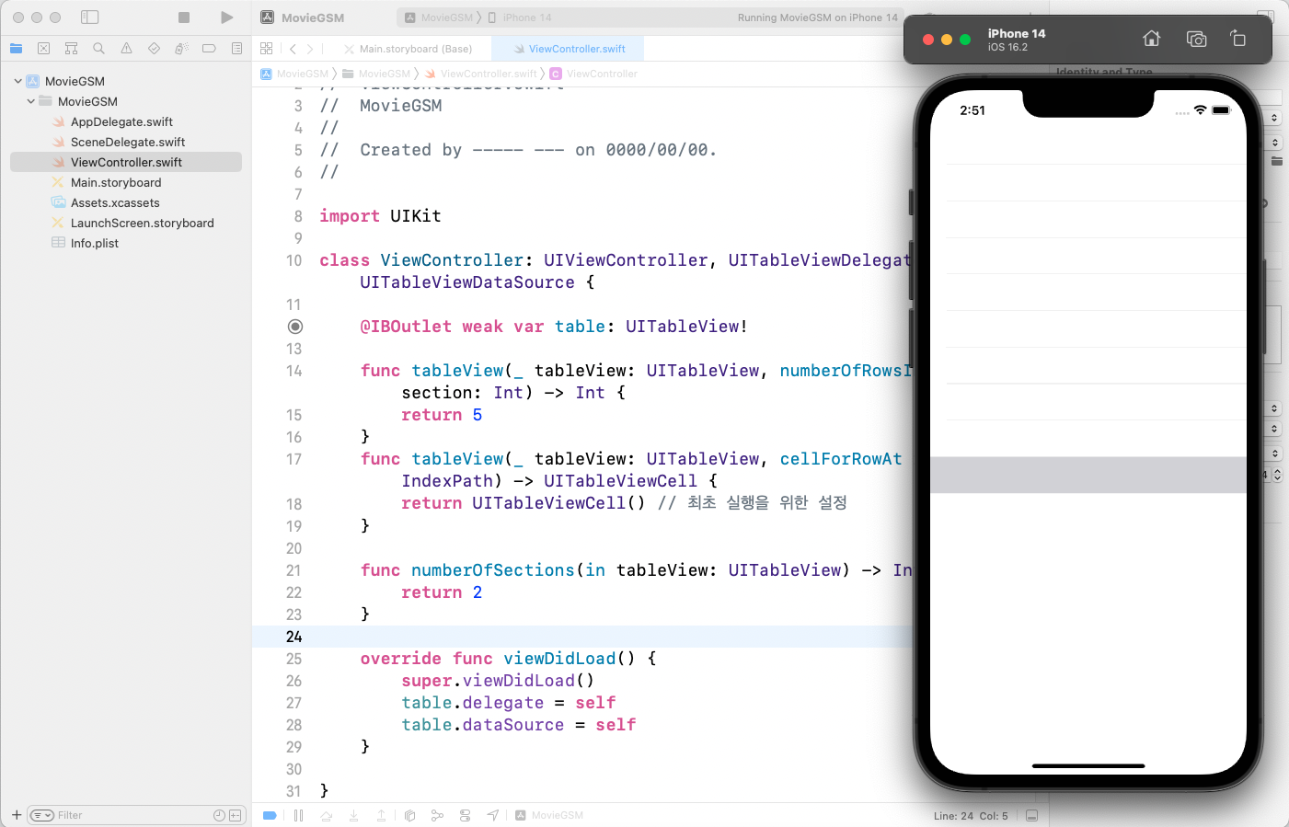Stop the running MovieGSM app
This screenshot has height=827, width=1289.
point(184,17)
